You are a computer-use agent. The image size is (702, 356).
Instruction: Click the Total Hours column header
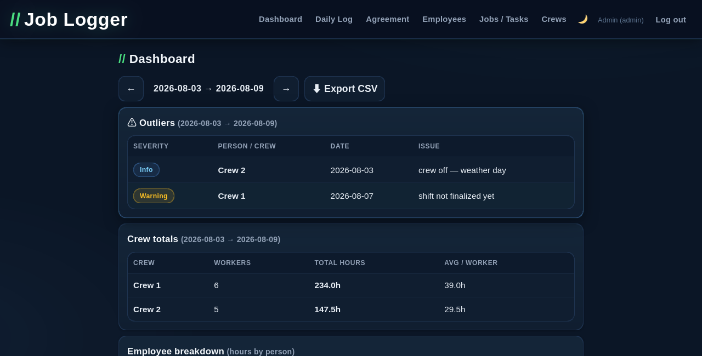(x=339, y=263)
